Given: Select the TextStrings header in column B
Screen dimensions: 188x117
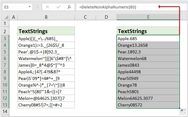Looking at the screenshot, I should (46, 31).
